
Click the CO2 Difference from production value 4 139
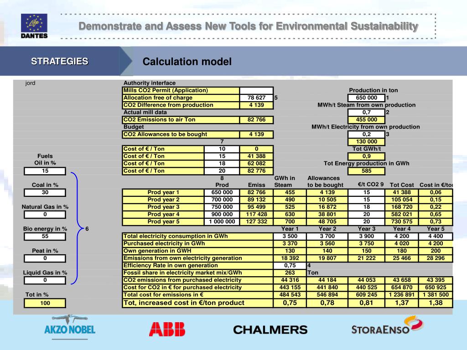point(256,105)
